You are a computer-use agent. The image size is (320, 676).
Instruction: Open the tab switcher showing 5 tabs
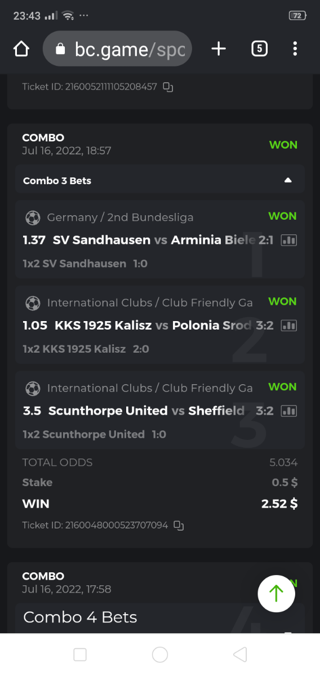259,49
